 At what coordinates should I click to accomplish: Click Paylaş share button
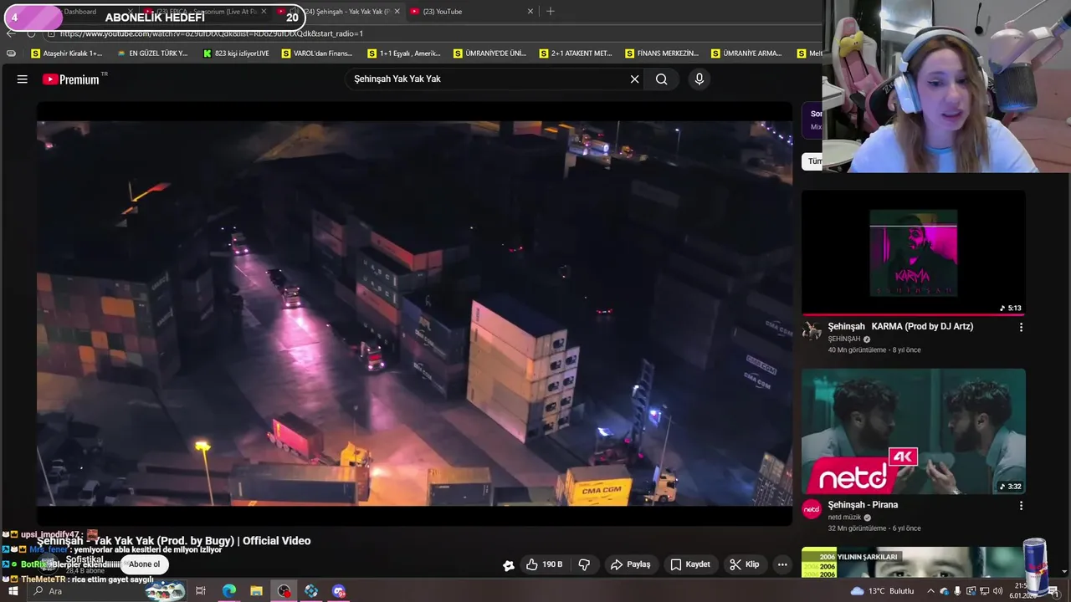630,564
